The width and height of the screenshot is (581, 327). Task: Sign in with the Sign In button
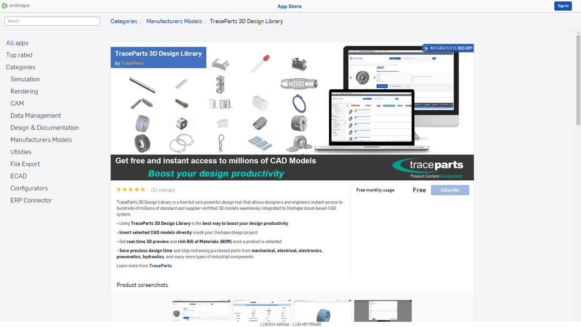click(563, 6)
